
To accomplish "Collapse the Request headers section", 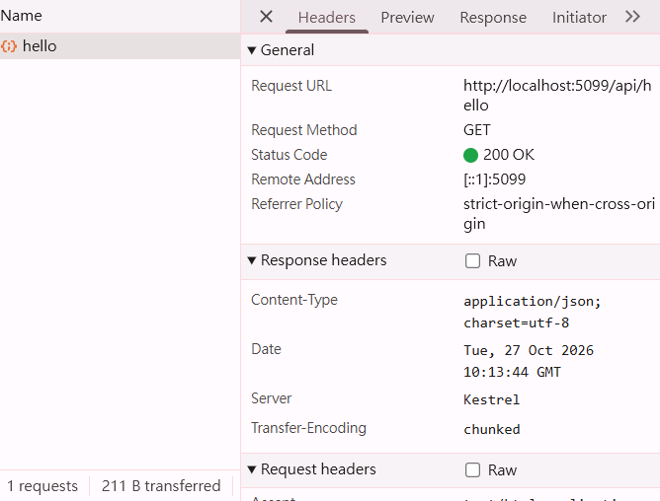I will 252,469.
